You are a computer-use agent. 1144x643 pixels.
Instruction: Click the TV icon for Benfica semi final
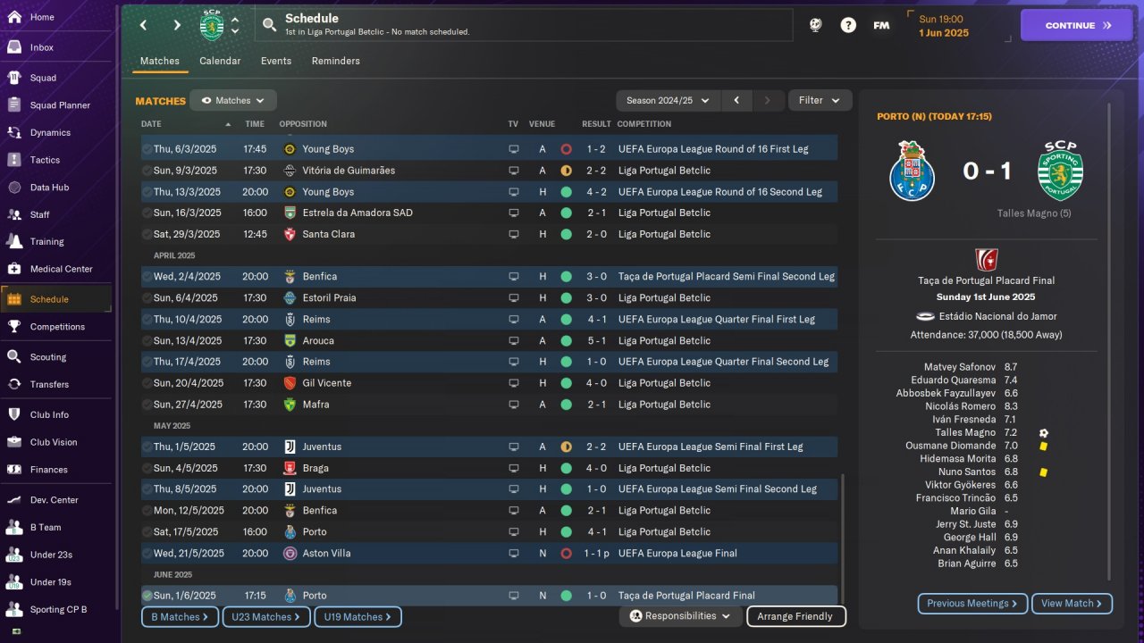(x=514, y=277)
